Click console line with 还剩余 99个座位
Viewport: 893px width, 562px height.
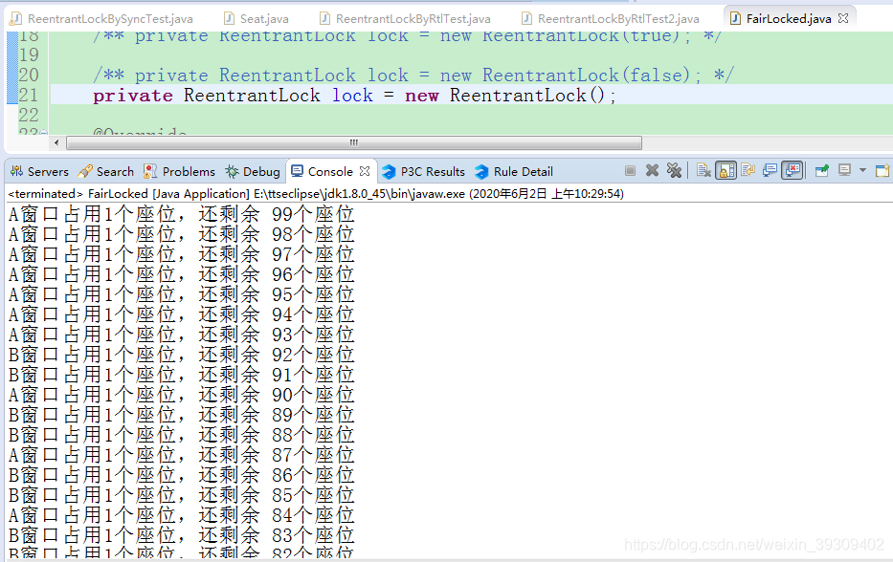click(182, 214)
